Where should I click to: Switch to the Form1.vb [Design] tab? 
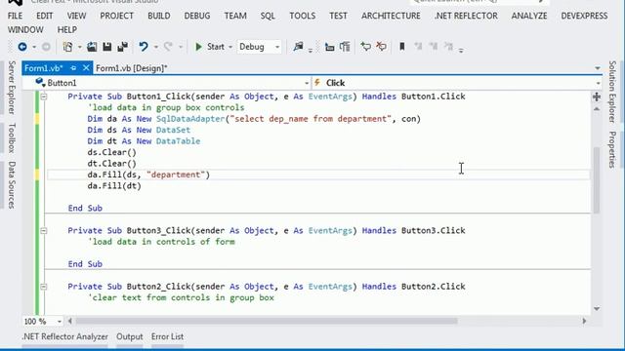point(132,68)
